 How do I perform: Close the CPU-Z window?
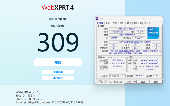pos(159,18)
